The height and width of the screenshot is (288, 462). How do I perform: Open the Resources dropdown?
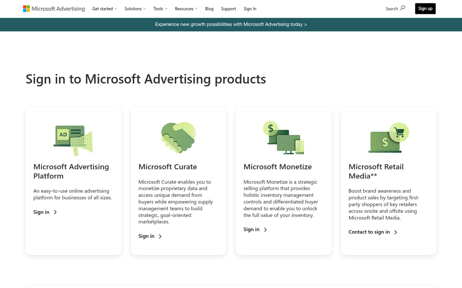point(186,8)
